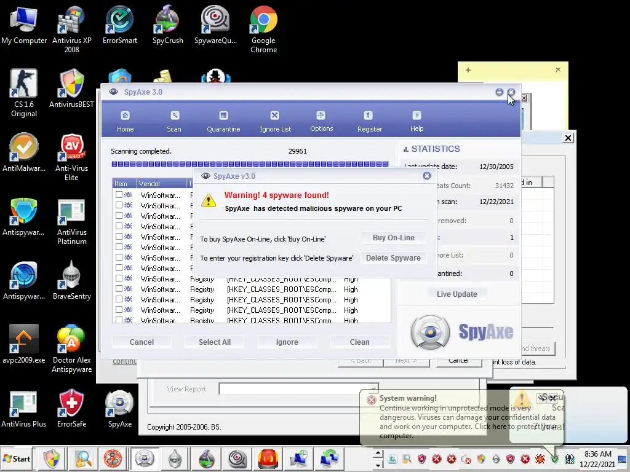Select the Antivirus XP 2008 desktop icon
Screen dimensions: 630x472
click(x=71, y=29)
